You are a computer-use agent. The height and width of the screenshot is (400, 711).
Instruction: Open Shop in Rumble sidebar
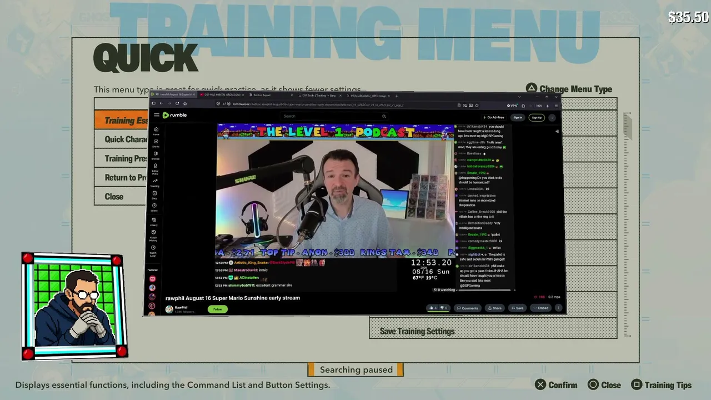click(x=154, y=194)
